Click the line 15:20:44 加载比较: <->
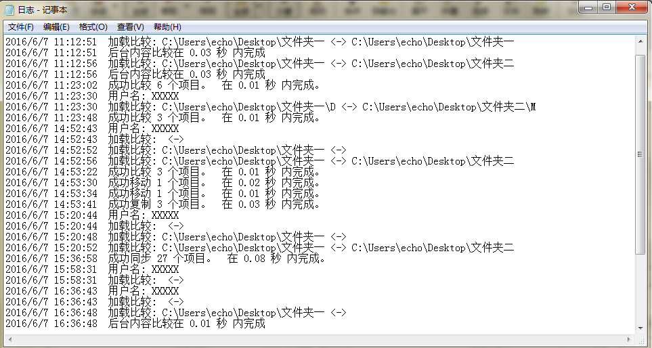Image resolution: width=652 pixels, height=348 pixels. click(x=94, y=225)
